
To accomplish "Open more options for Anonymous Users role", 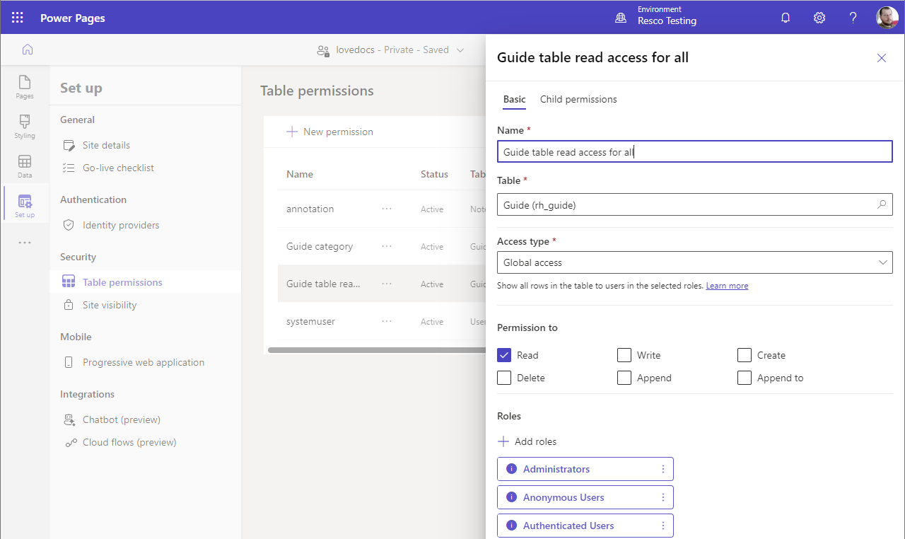I will [662, 497].
